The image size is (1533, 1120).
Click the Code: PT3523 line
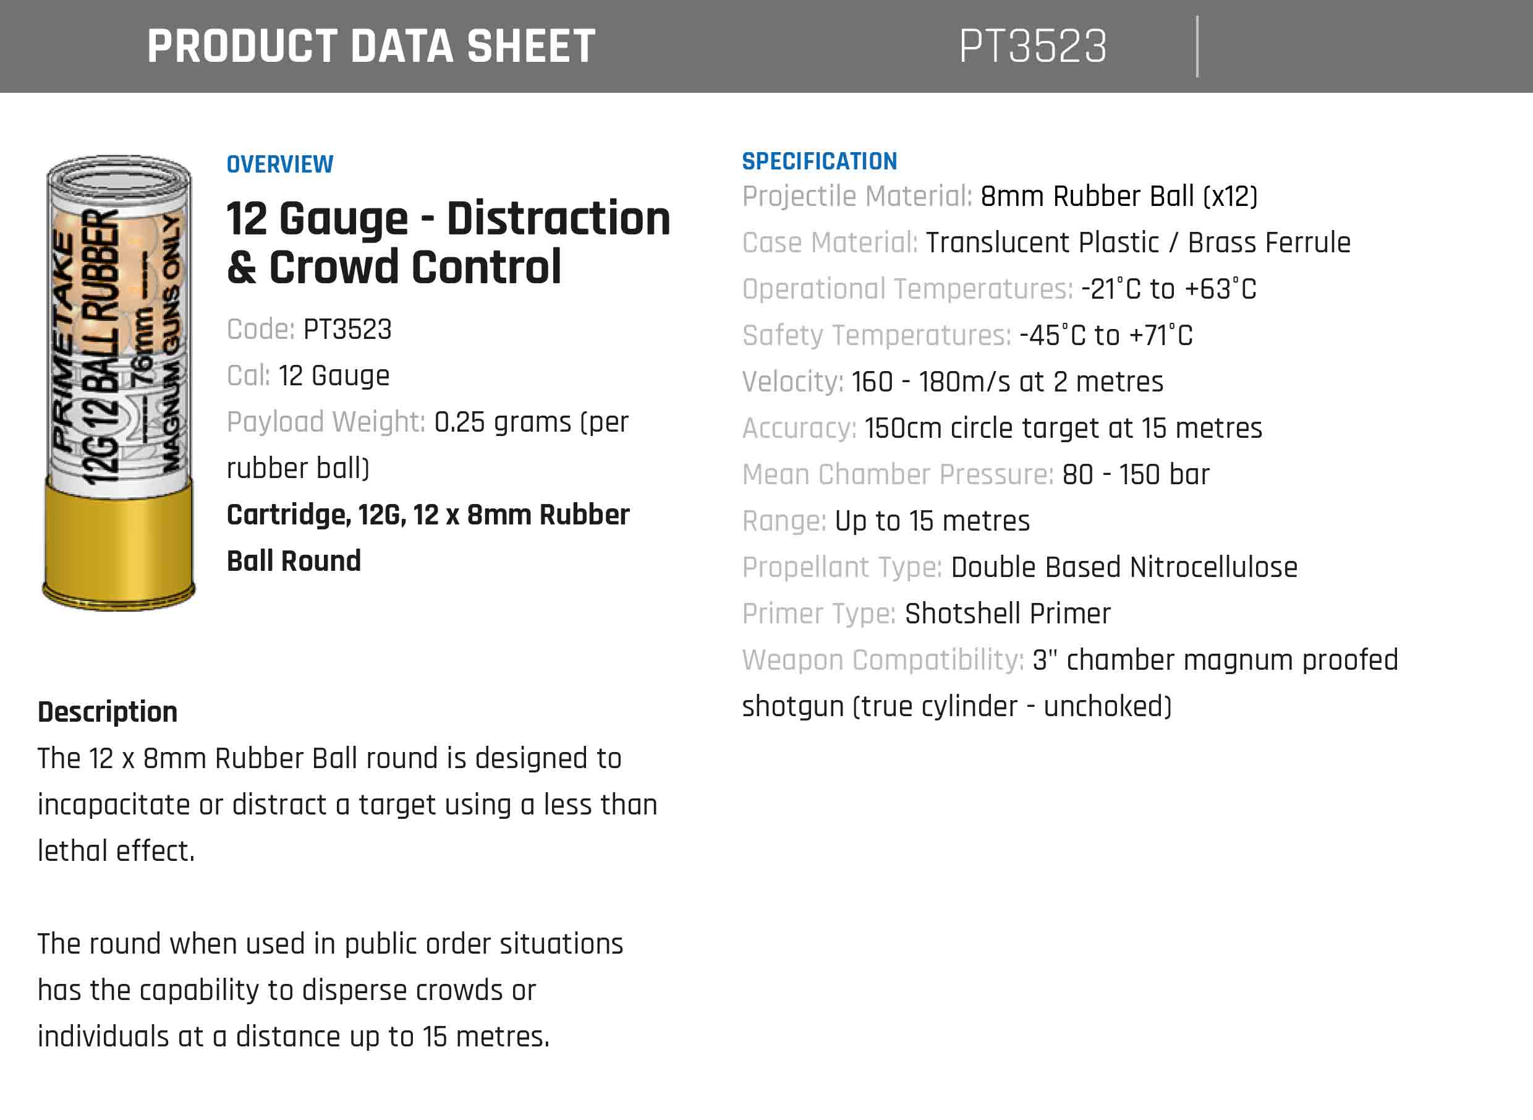pyautogui.click(x=309, y=330)
